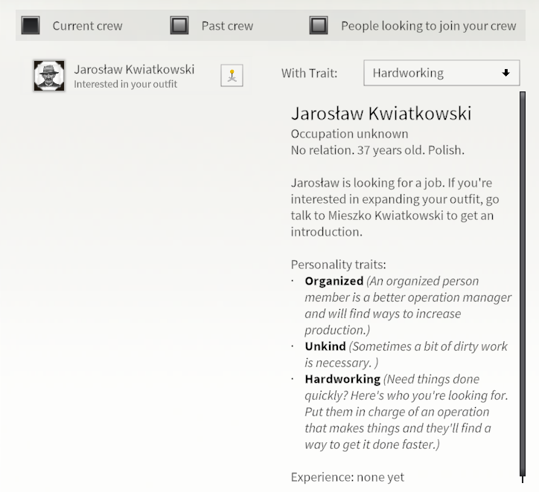
Task: Click the 'Interested in your outfit' subtitle
Action: click(x=126, y=84)
